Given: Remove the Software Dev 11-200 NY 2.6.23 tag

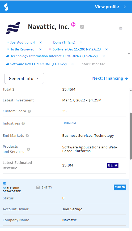Looking at the screenshot, I should (x=107, y=49).
